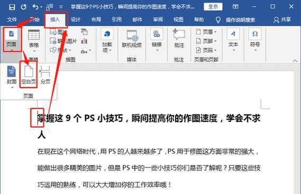The image size is (301, 194).
Task: Open the 形状 shapes dropdown
Action: (x=60, y=50)
